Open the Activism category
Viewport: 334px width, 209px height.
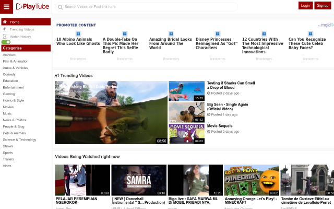pos(9,55)
